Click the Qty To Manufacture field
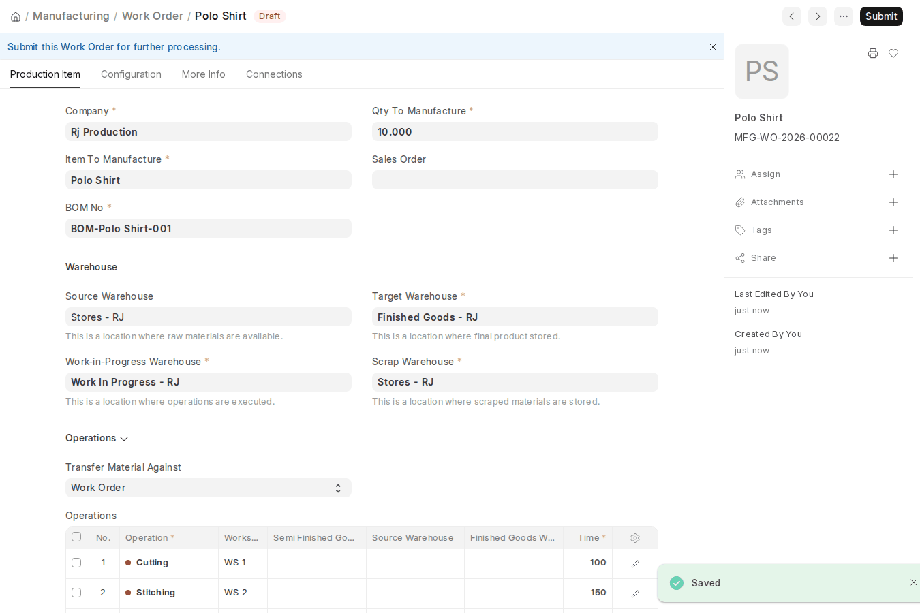Viewport: 920px width, 613px height. click(x=515, y=132)
